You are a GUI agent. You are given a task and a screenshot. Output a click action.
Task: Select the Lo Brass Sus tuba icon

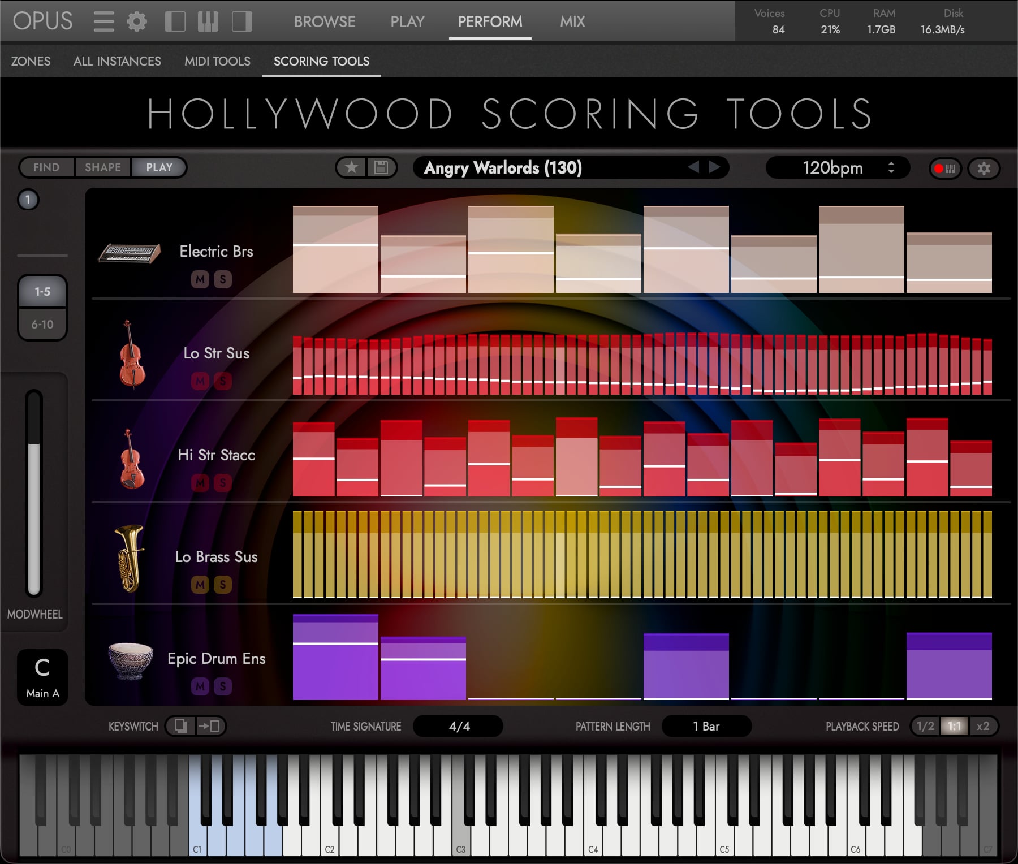[x=130, y=558]
